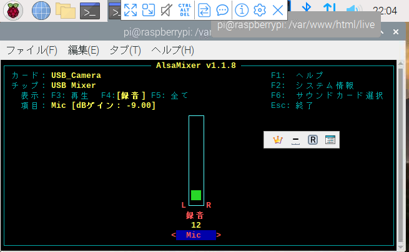Screen dimensions: 409x252
Task: Switch input mode via the dash icon
Action: (x=295, y=140)
